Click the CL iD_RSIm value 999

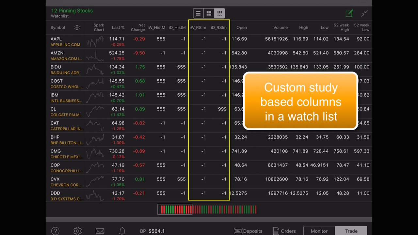[x=222, y=109]
